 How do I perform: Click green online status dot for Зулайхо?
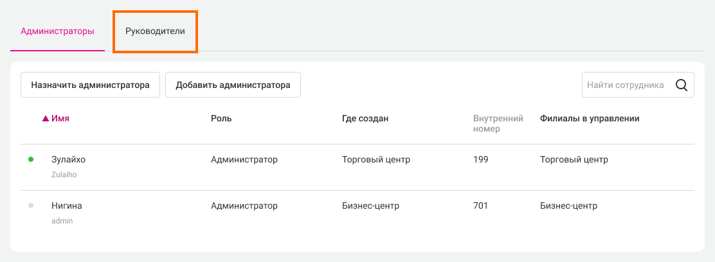[31, 160]
